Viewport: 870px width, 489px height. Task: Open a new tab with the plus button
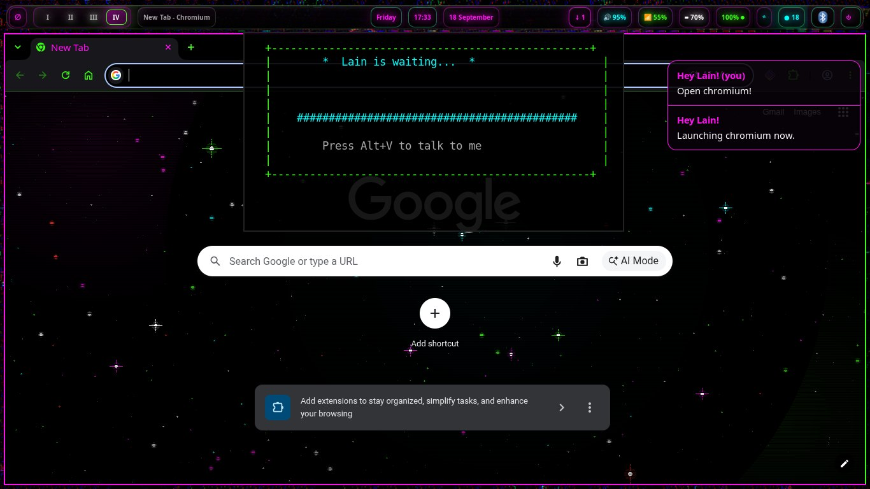pos(190,47)
